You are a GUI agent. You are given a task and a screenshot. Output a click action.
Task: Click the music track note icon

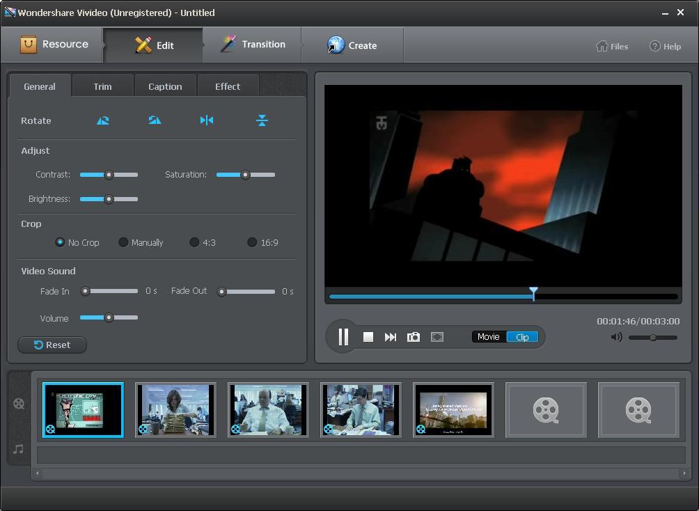tap(18, 449)
